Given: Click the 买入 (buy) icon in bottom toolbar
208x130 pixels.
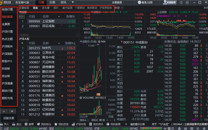Looking at the screenshot, I should point(2,124).
